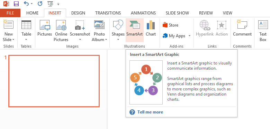270x129 pixels.
Task: Click the New Slide icon
Action: point(8,24)
